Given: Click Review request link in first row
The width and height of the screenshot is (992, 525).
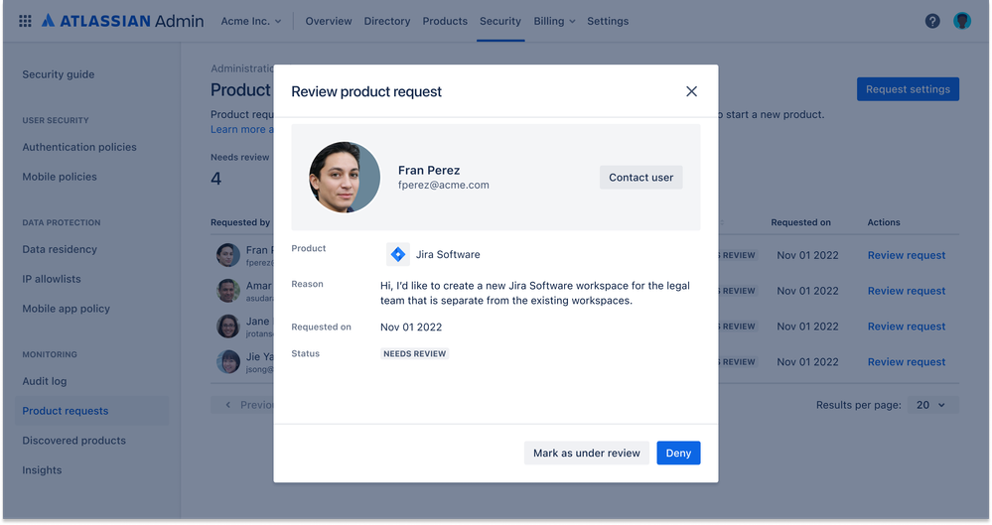Looking at the screenshot, I should (906, 255).
